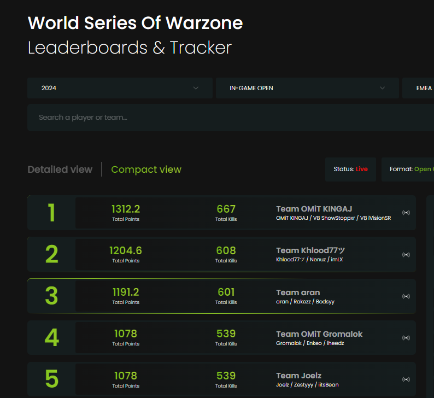Click the 1312.2 Total Points value
The height and width of the screenshot is (398, 434).
point(126,209)
